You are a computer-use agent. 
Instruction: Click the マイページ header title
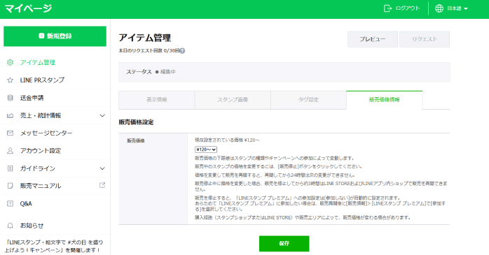point(29,8)
